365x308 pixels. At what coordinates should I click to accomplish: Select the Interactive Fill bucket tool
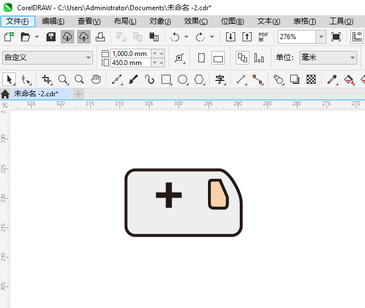point(349,79)
